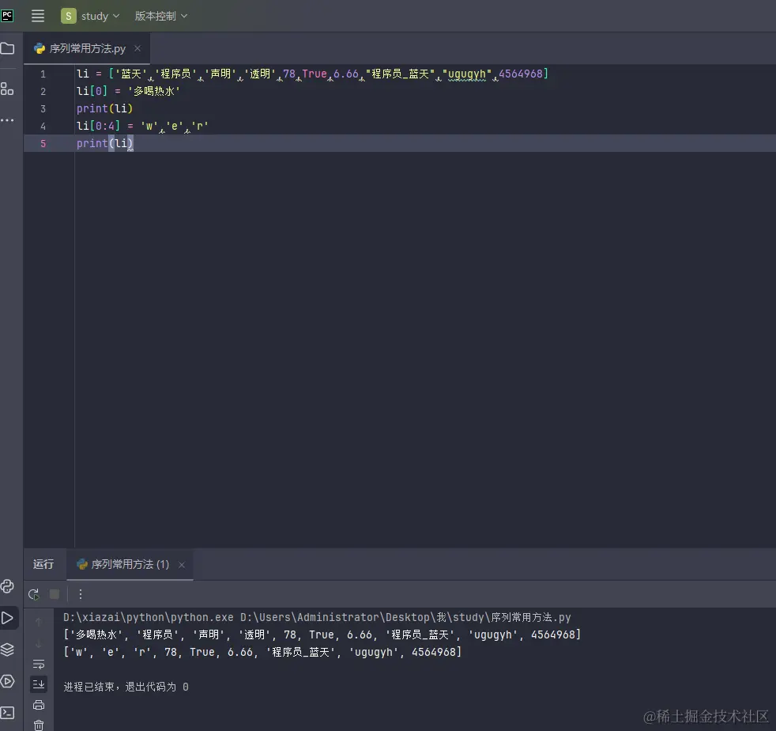
Task: Click the exit code message 进程已结束
Action: coord(126,687)
